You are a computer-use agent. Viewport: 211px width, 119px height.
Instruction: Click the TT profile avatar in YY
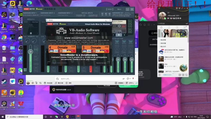click(x=162, y=16)
